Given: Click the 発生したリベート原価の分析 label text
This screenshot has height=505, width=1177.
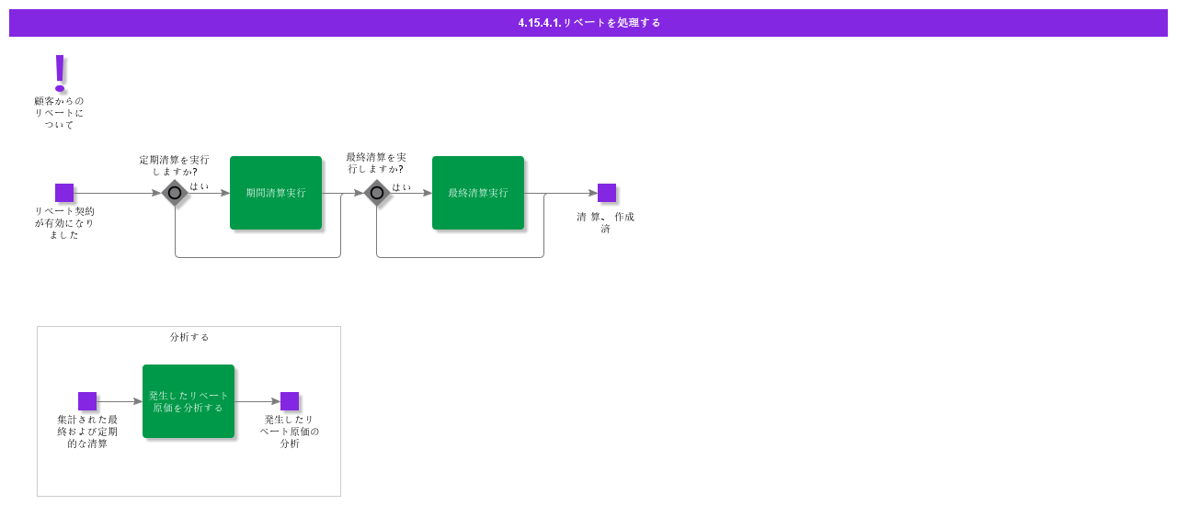Looking at the screenshot, I should 290,432.
